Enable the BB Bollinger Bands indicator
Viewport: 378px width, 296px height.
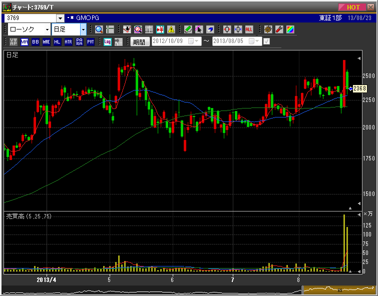[36, 42]
